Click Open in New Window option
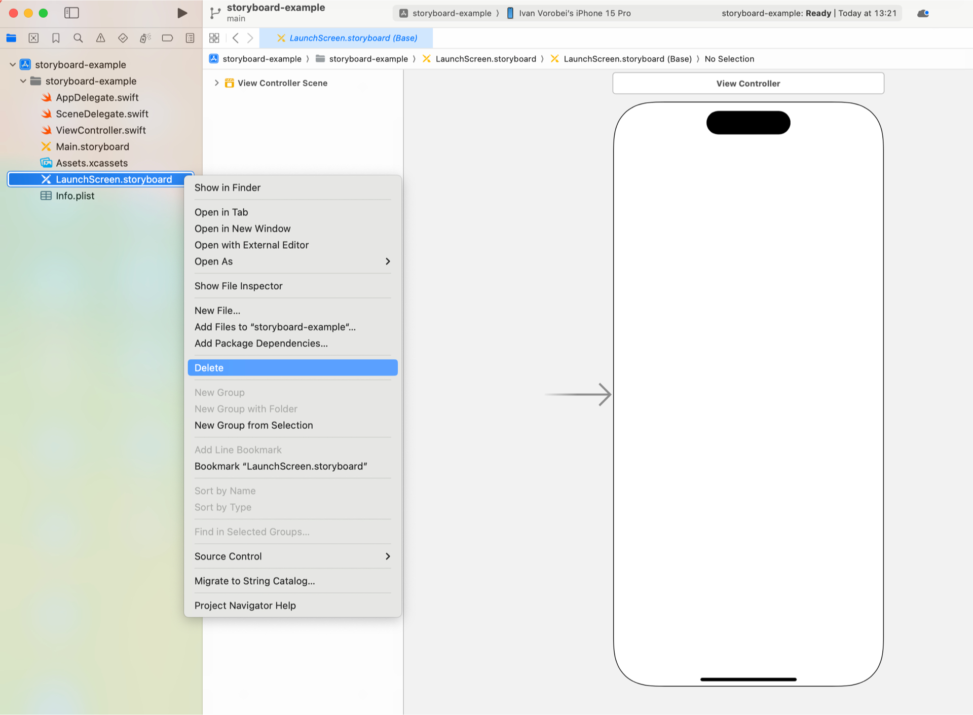 (x=242, y=228)
